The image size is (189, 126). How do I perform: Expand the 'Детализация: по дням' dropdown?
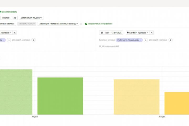click(x=31, y=18)
